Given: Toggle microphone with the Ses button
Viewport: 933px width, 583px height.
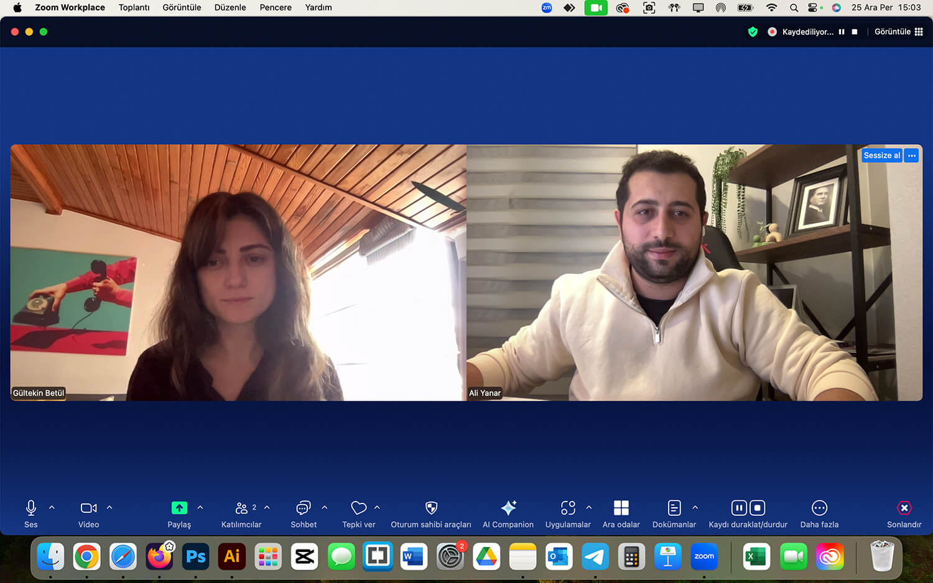Looking at the screenshot, I should click(x=31, y=508).
